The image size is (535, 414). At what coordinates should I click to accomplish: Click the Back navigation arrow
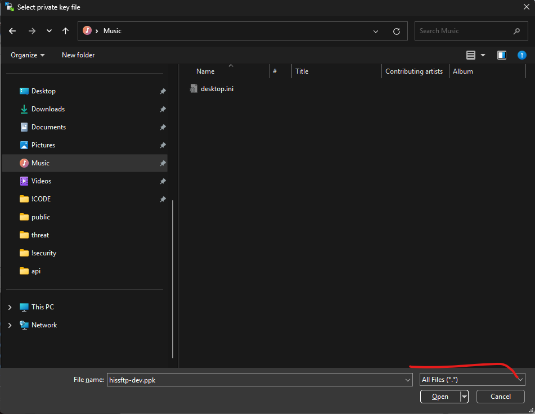pos(12,31)
